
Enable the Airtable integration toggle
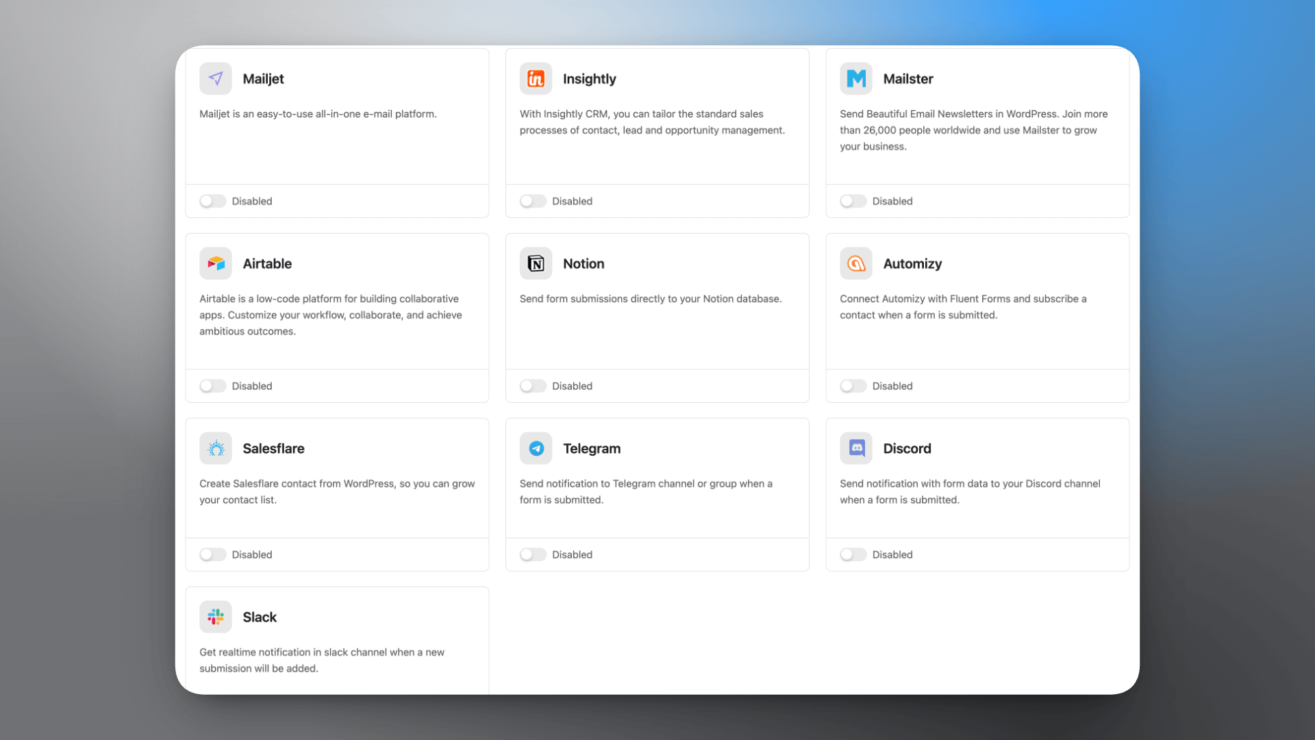coord(212,386)
